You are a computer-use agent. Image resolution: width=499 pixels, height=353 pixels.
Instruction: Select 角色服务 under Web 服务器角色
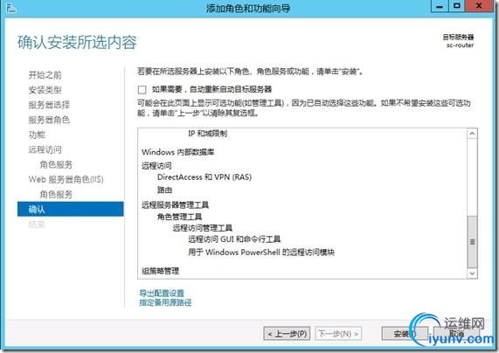56,194
